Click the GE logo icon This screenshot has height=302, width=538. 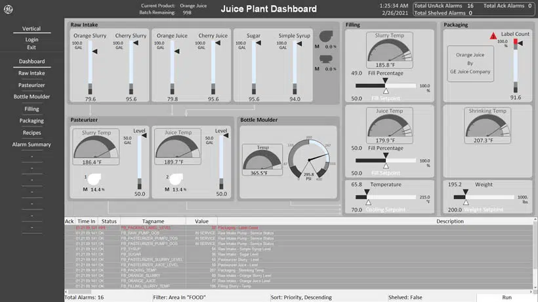pos(9,9)
